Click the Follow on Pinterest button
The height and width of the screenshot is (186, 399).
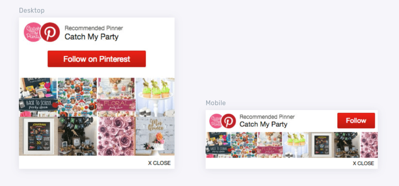tap(97, 59)
